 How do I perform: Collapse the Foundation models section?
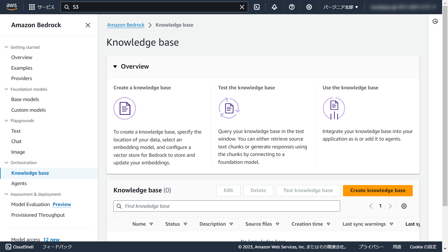tap(6, 89)
